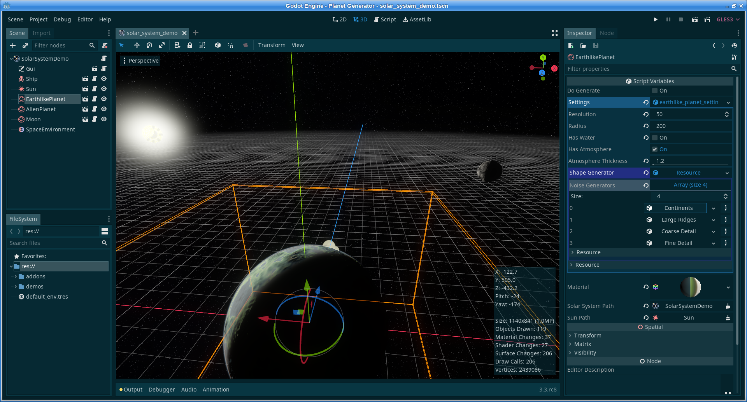Lock the selected object
The image size is (747, 402).
(190, 45)
